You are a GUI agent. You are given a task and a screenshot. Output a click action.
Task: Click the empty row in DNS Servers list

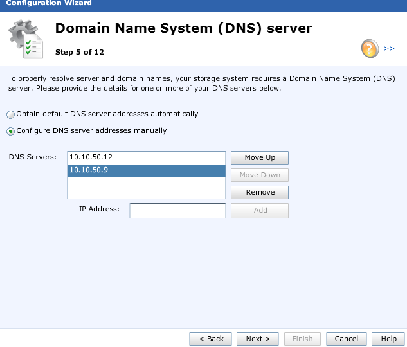[146, 188]
